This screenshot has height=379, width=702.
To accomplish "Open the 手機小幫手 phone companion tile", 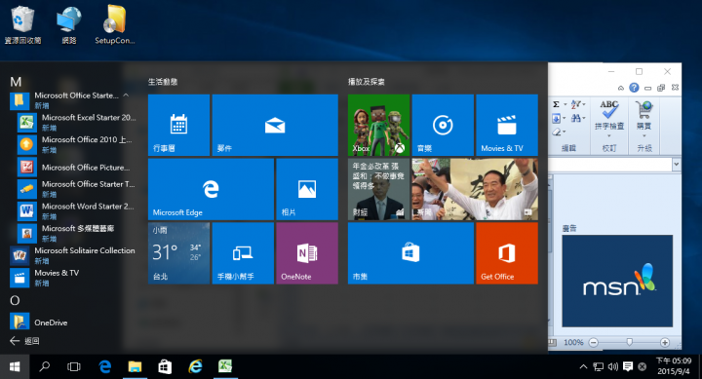I will (x=243, y=253).
